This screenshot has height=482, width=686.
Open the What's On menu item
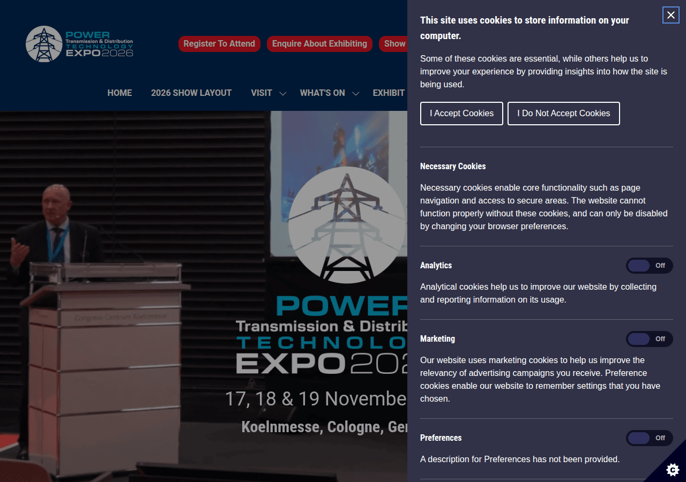(x=323, y=93)
